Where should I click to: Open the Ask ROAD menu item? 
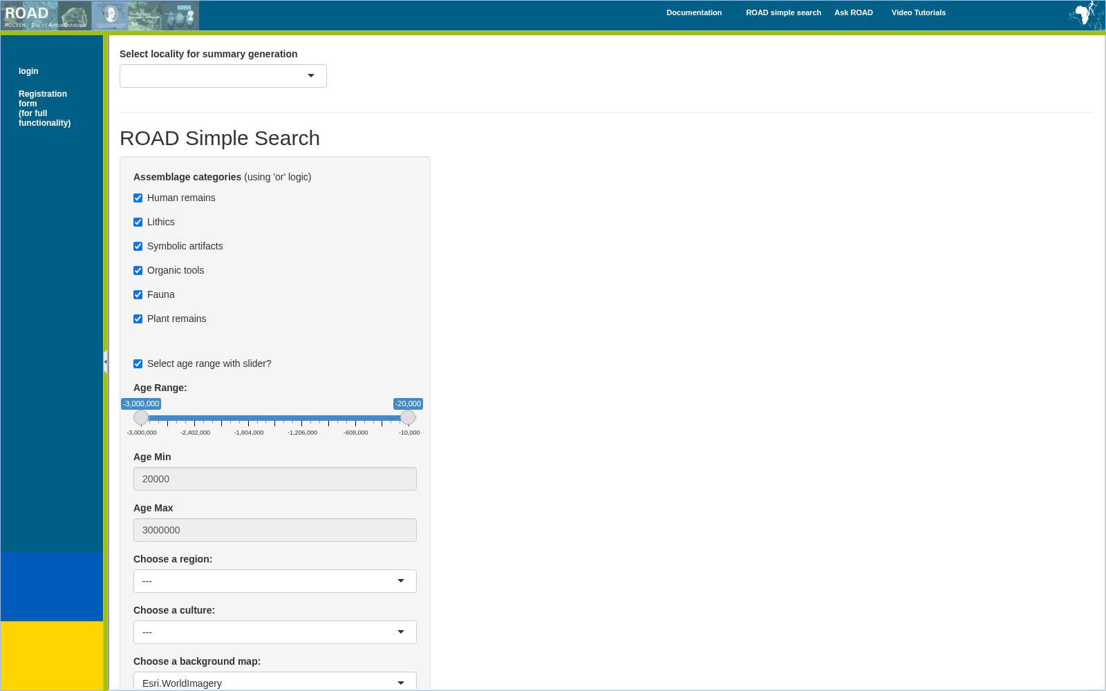click(x=854, y=12)
